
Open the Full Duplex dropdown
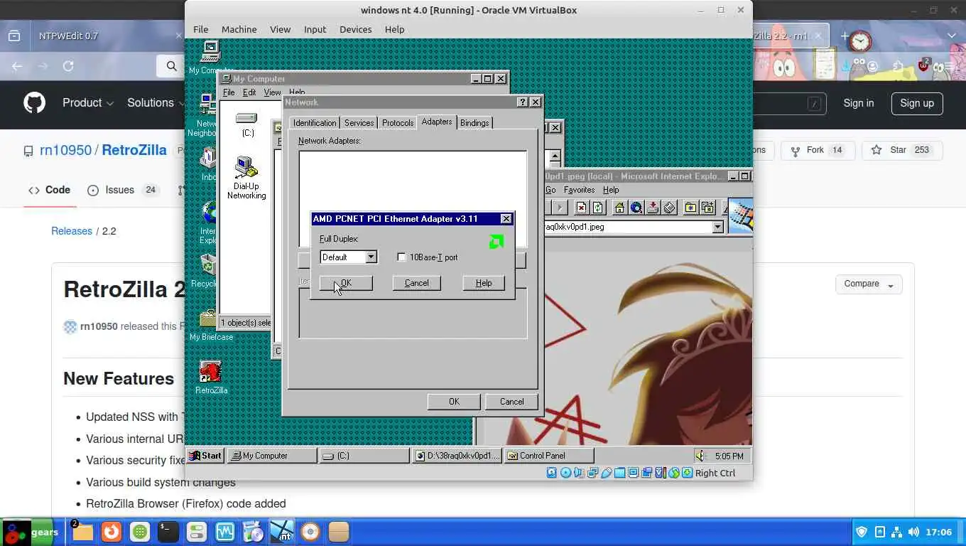tap(371, 257)
